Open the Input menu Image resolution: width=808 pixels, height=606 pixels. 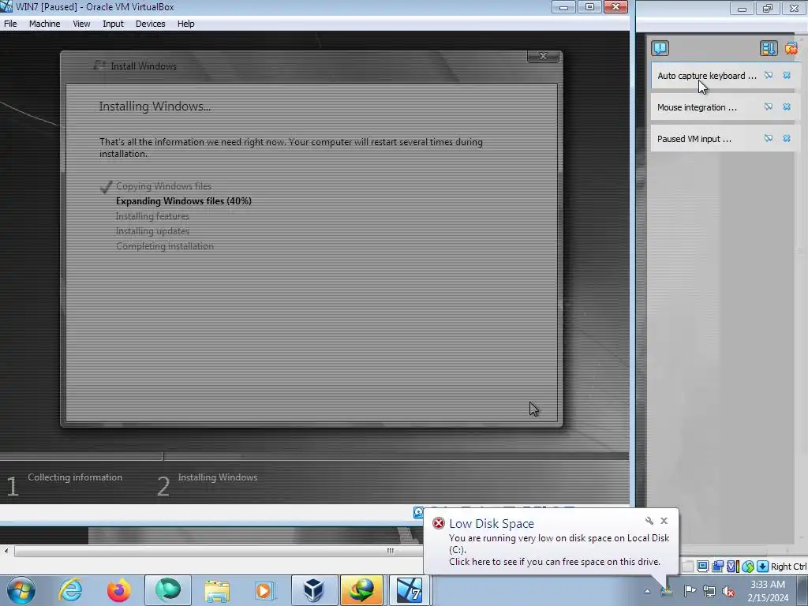113,24
